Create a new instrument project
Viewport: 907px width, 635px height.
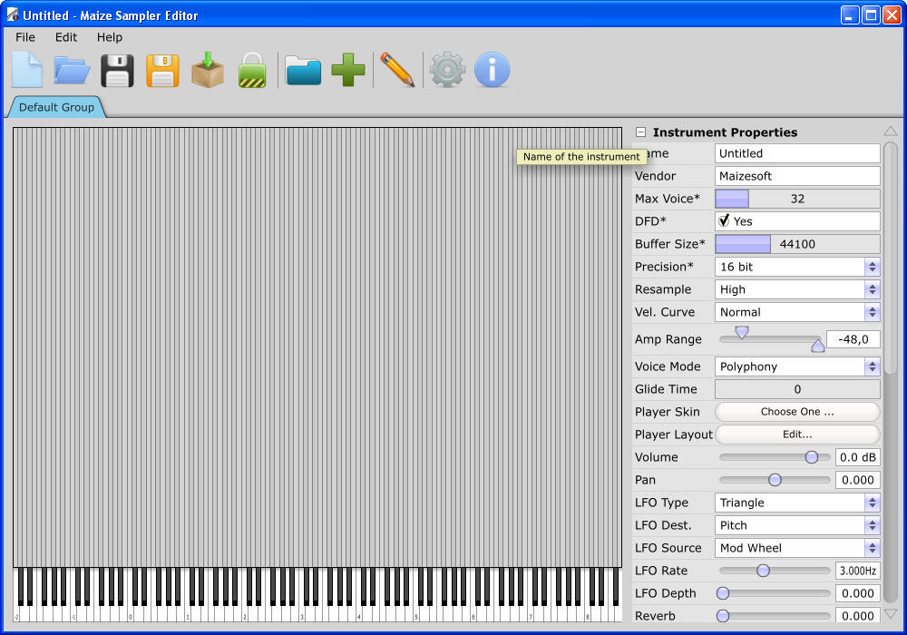click(x=26, y=70)
